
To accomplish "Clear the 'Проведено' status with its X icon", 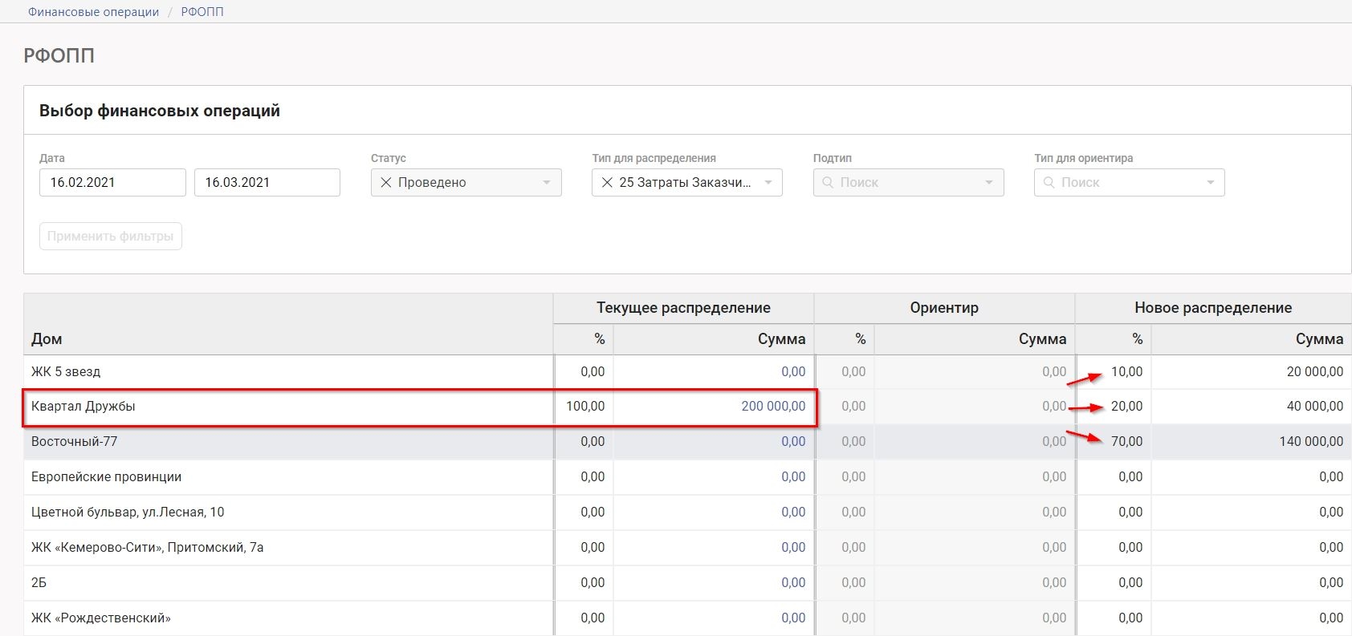I will pos(385,183).
